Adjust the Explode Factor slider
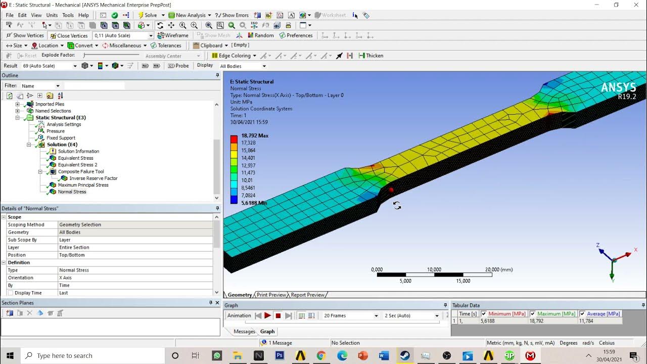647x364 pixels. 112,55
